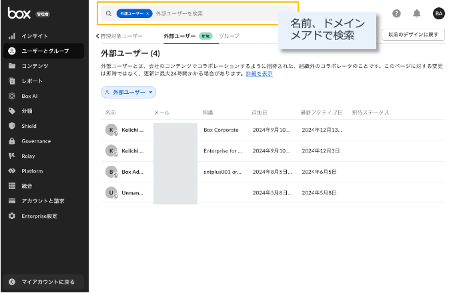Click the Shield icon in sidebar
Viewport: 455px width, 293px height.
[x=12, y=126]
